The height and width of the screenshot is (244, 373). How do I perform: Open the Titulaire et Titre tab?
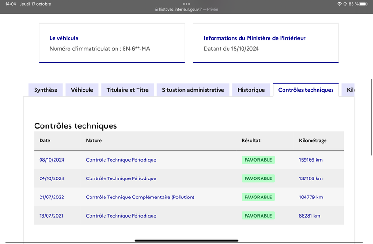127,90
